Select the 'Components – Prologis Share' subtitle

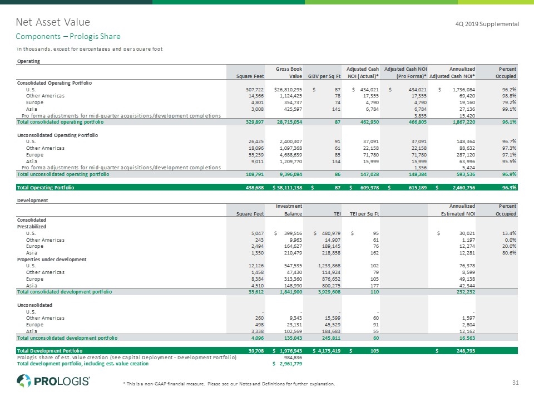pyautogui.click(x=68, y=37)
